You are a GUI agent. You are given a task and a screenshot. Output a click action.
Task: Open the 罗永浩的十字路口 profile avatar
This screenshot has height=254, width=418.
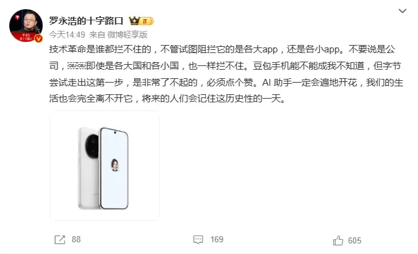coord(26,26)
